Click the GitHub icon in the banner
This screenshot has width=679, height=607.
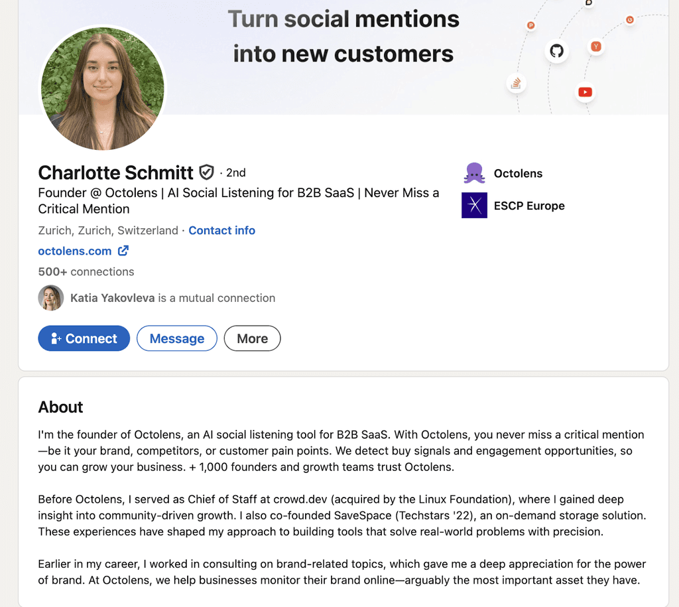[x=556, y=50]
